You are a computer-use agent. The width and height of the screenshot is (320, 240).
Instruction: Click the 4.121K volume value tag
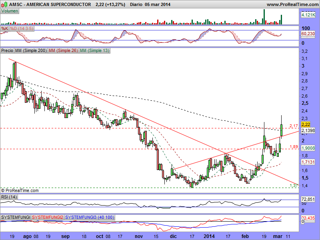[x=308, y=15]
